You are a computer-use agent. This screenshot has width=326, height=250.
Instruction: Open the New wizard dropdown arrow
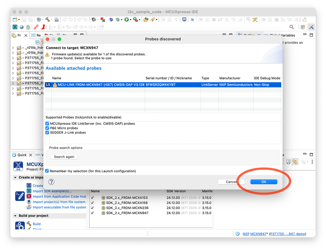tap(19, 20)
